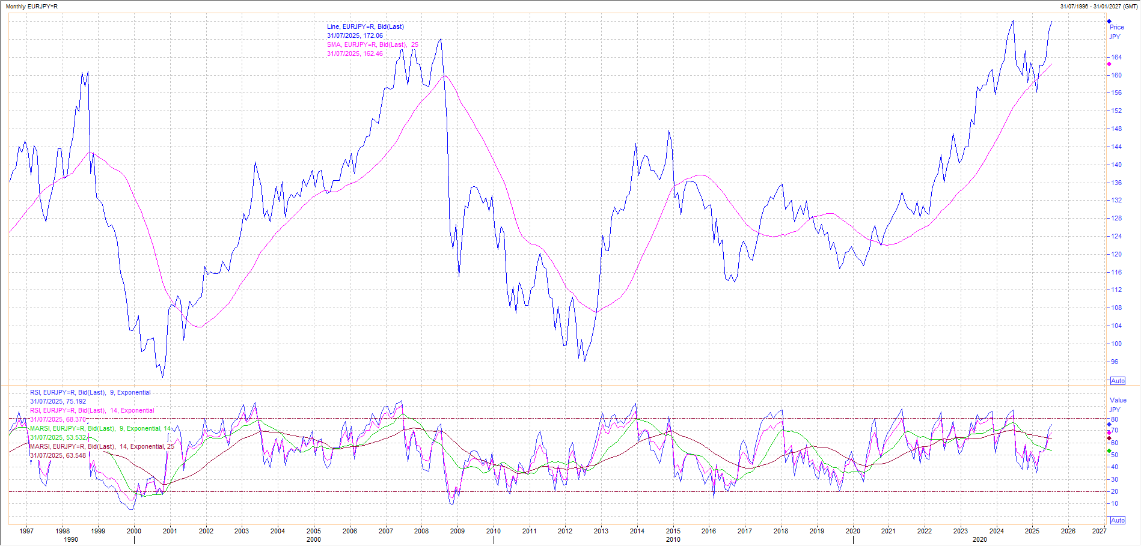Click the green MARSI marker diamond on the value axis
Image resolution: width=1141 pixels, height=546 pixels.
tap(1109, 451)
